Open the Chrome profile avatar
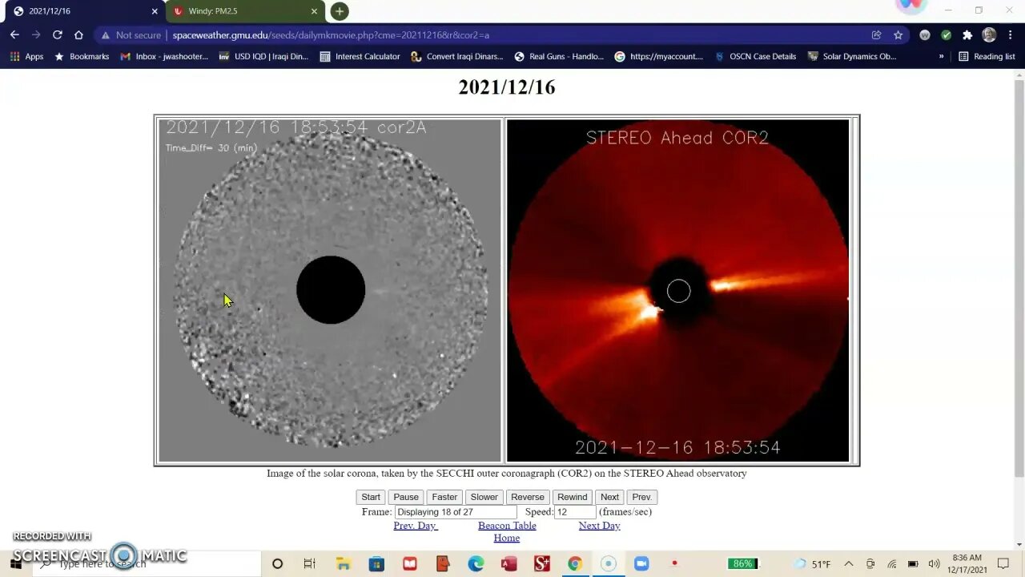1025x577 pixels. point(989,35)
